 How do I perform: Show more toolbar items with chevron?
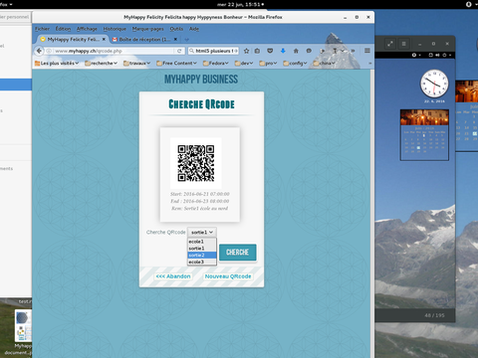pos(353,51)
